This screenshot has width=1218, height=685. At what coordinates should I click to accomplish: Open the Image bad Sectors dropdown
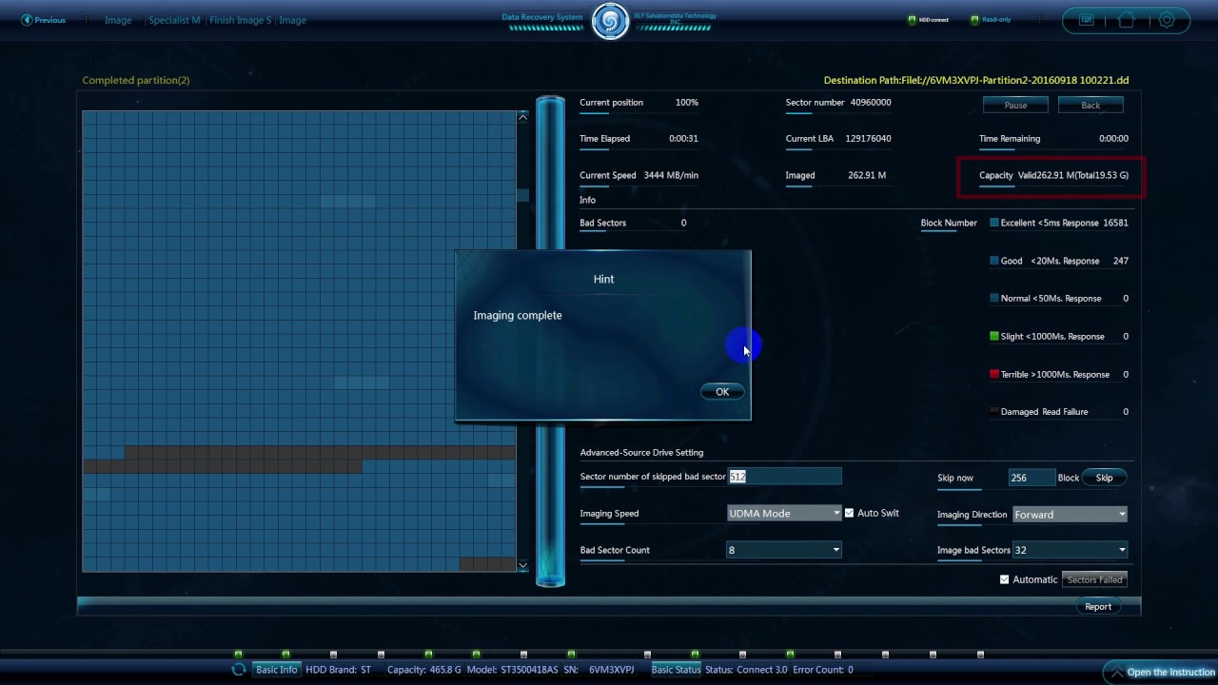click(x=1071, y=550)
